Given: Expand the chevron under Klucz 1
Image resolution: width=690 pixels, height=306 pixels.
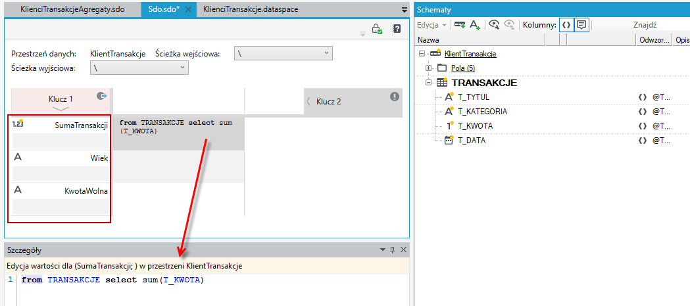Looking at the screenshot, I should click(61, 109).
